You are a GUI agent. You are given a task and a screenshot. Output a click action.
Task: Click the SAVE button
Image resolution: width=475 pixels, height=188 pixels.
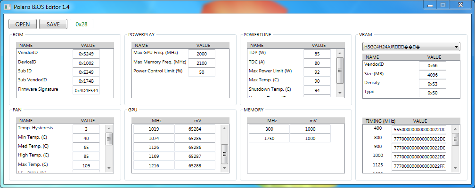[53, 24]
